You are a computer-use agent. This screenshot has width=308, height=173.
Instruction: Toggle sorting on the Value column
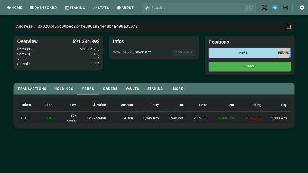[99, 105]
